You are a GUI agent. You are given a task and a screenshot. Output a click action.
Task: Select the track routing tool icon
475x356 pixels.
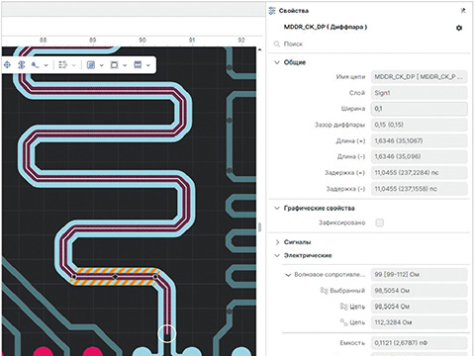point(35,65)
